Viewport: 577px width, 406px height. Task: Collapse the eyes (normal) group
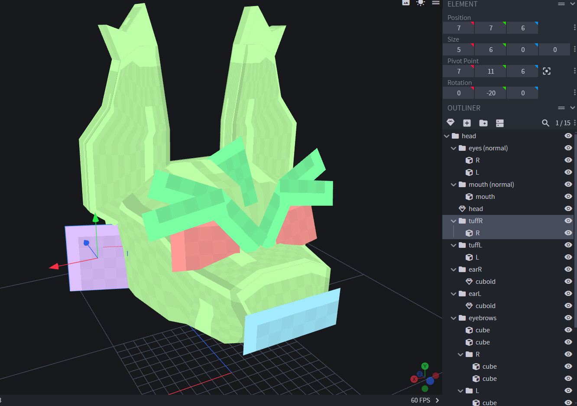[454, 148]
